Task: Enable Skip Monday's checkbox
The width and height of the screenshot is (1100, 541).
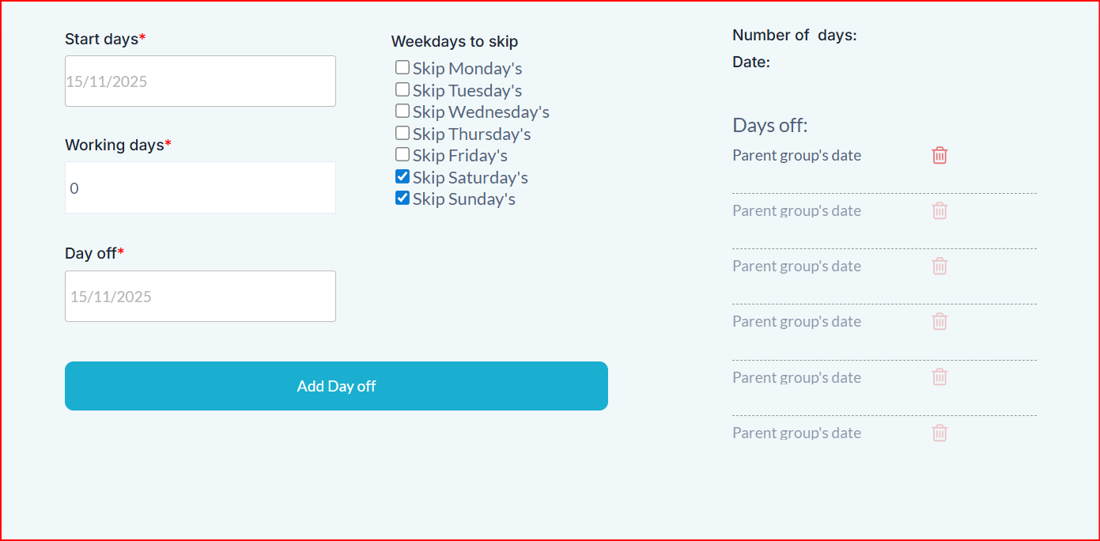Action: (x=403, y=68)
